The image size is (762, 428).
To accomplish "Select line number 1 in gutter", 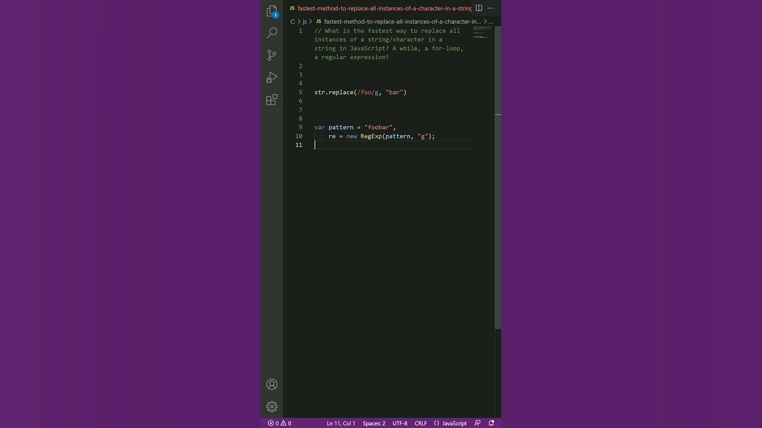I will [300, 31].
